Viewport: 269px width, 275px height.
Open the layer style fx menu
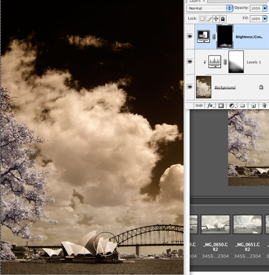(210, 106)
